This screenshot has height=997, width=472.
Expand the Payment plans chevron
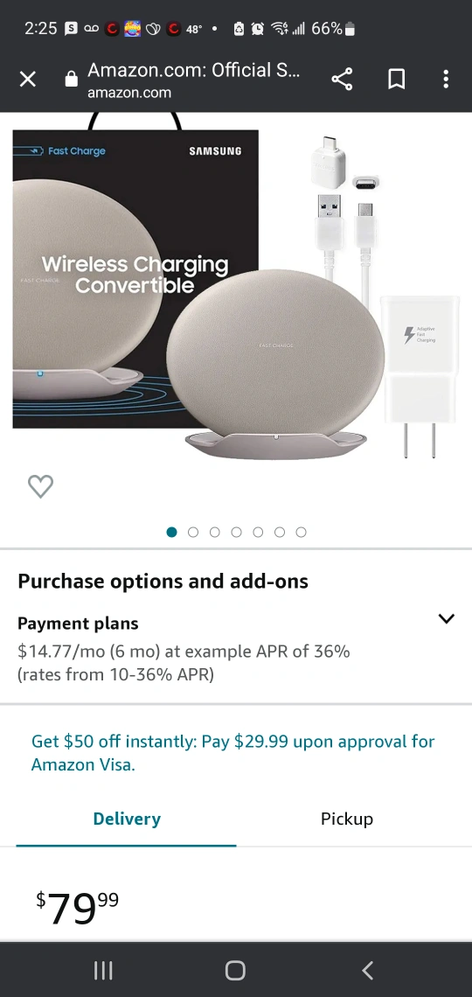tap(447, 618)
